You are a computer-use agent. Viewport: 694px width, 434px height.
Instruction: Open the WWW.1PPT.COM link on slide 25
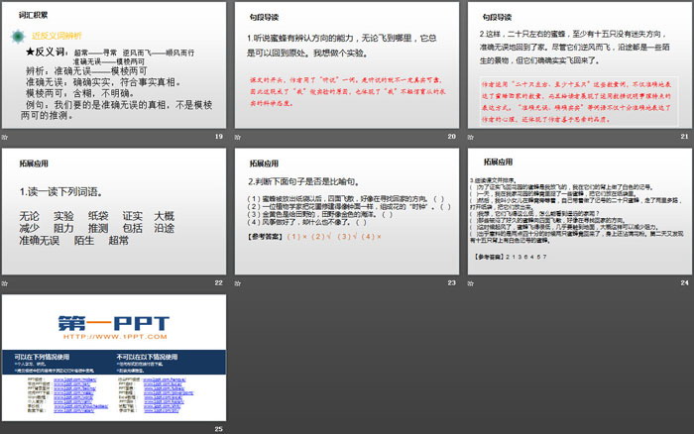coord(114,337)
